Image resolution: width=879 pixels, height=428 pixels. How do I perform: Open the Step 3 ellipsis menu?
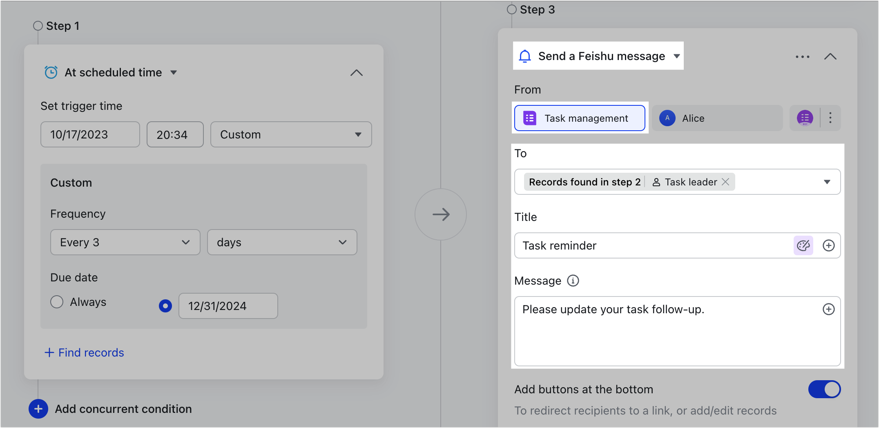tap(802, 57)
